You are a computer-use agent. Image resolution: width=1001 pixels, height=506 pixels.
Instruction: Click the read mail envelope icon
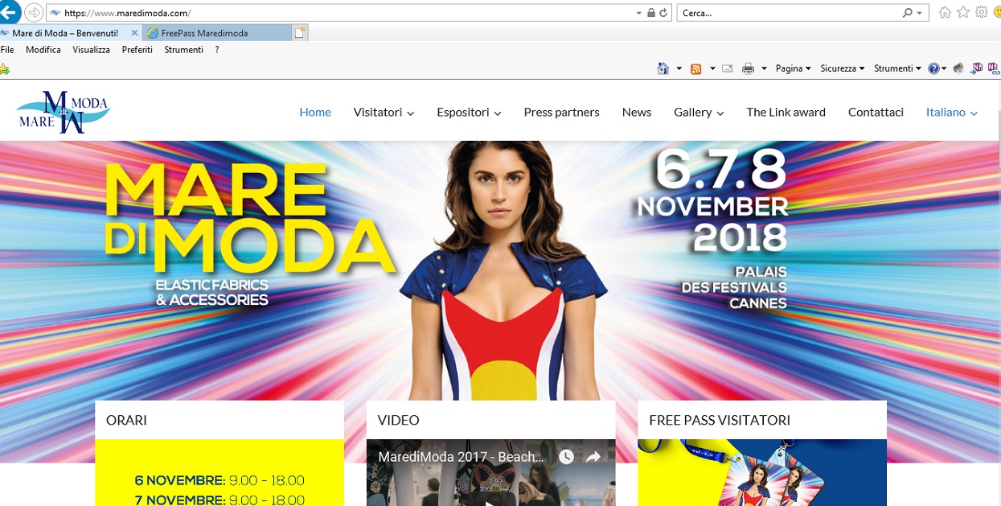pos(727,68)
